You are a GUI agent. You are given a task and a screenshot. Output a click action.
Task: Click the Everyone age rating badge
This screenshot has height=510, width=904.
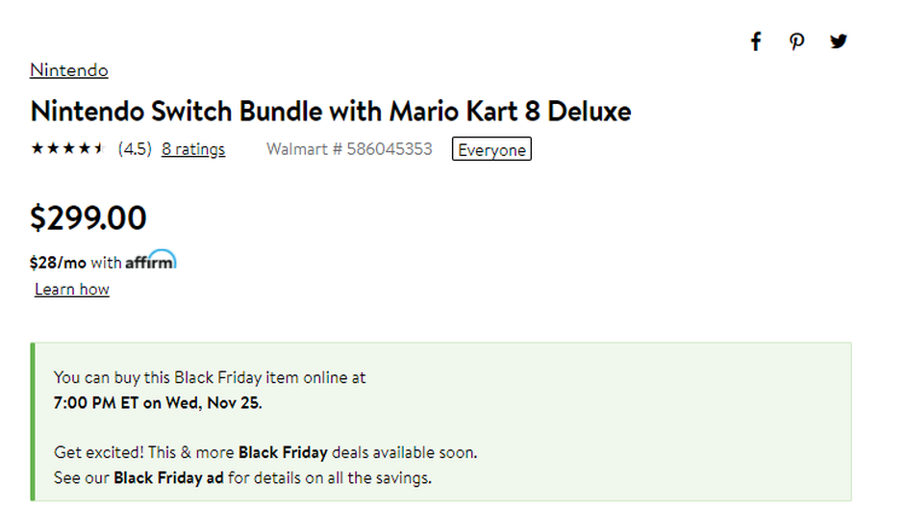(491, 149)
